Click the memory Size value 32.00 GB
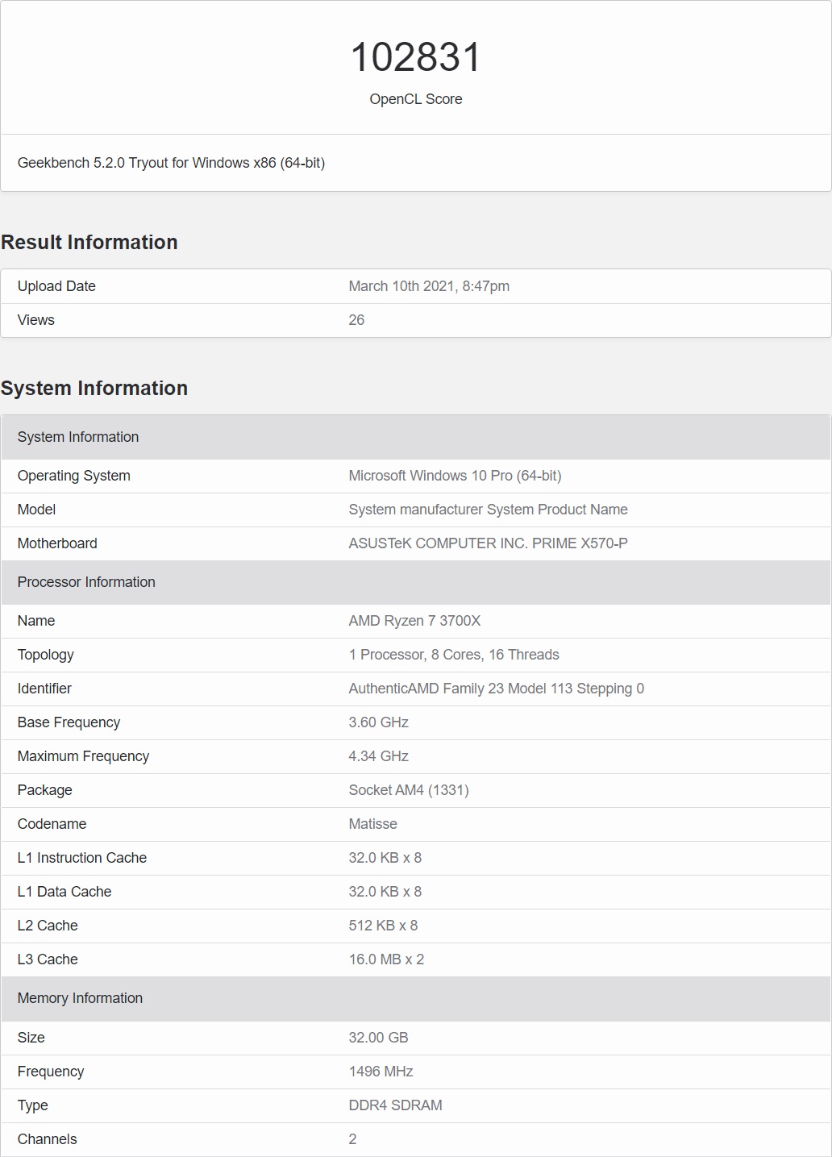The image size is (832, 1157). pos(378,1038)
